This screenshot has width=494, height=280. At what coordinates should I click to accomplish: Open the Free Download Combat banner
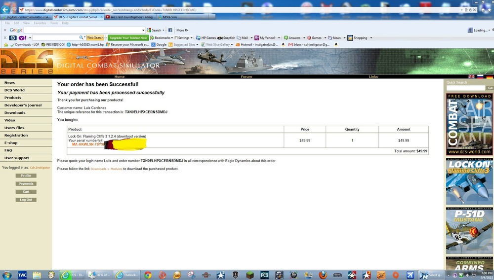tap(469, 124)
